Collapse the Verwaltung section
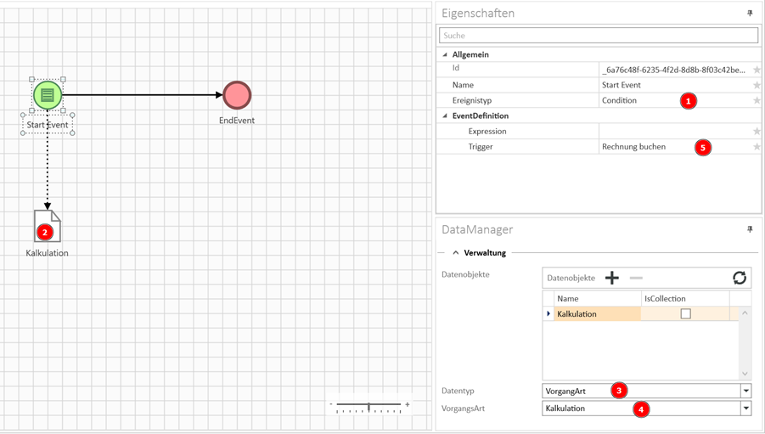This screenshot has height=434, width=765. (456, 252)
